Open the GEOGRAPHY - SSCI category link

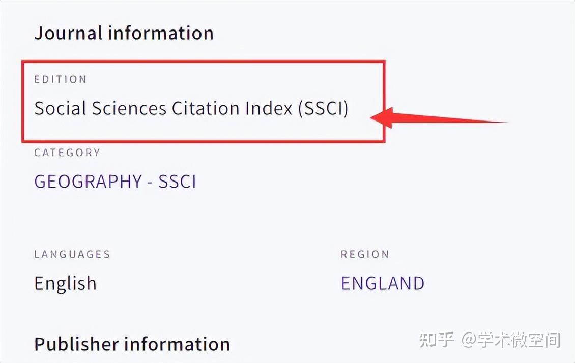point(115,181)
